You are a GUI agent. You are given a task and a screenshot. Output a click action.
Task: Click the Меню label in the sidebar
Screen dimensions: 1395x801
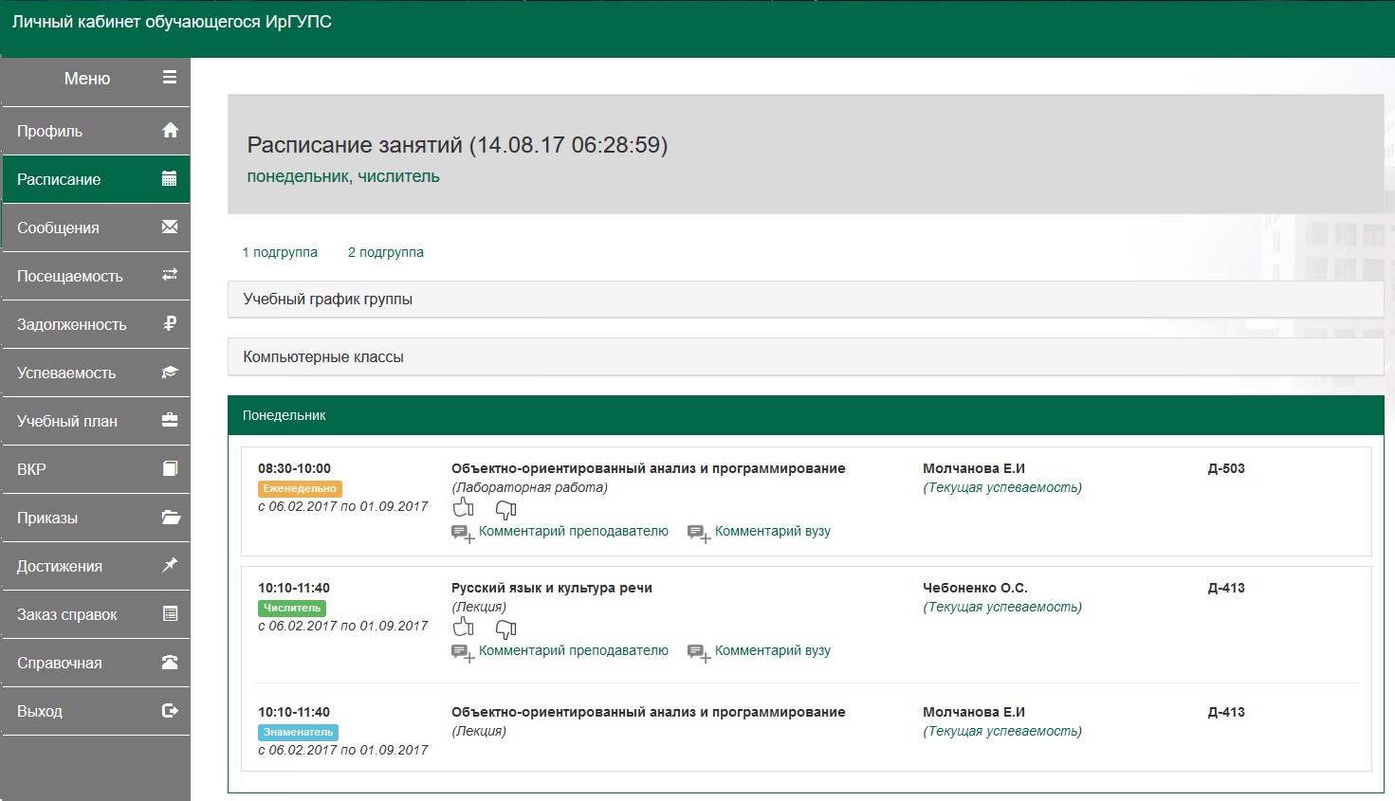[87, 79]
